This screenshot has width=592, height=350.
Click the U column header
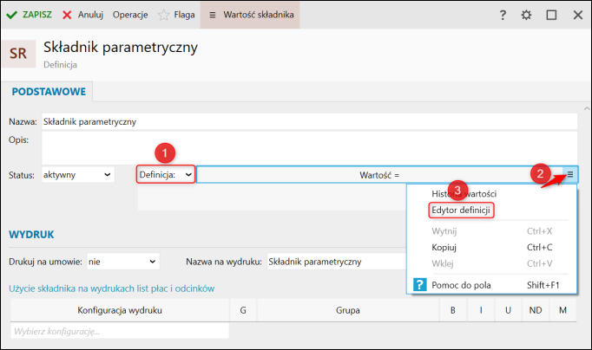point(508,310)
